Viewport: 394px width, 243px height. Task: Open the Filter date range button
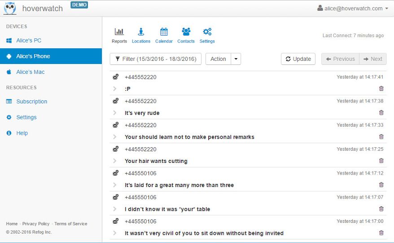(156, 59)
